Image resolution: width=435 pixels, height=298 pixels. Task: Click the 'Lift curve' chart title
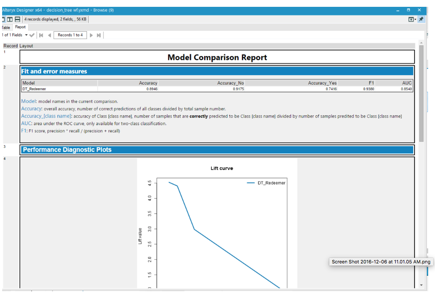[x=222, y=168]
